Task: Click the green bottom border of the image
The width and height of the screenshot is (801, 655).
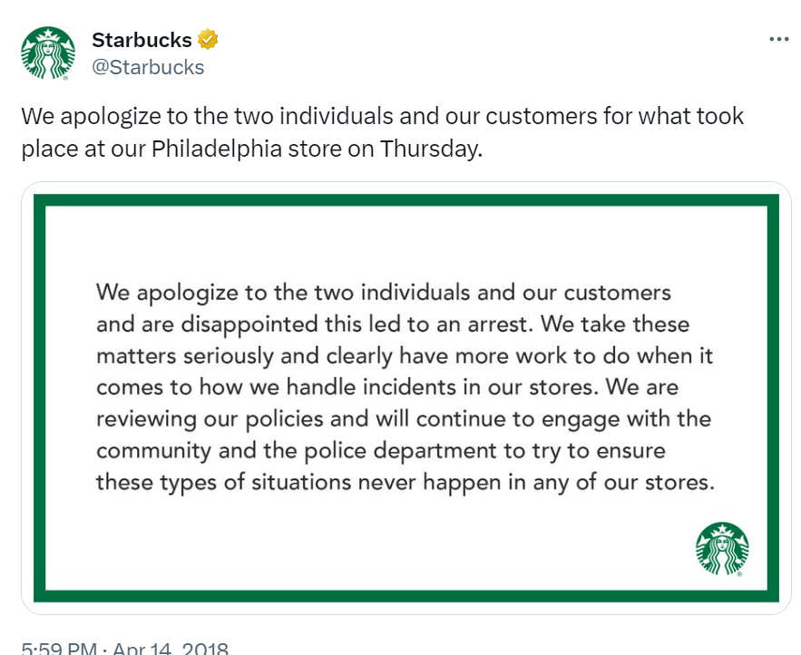Action: (405, 595)
